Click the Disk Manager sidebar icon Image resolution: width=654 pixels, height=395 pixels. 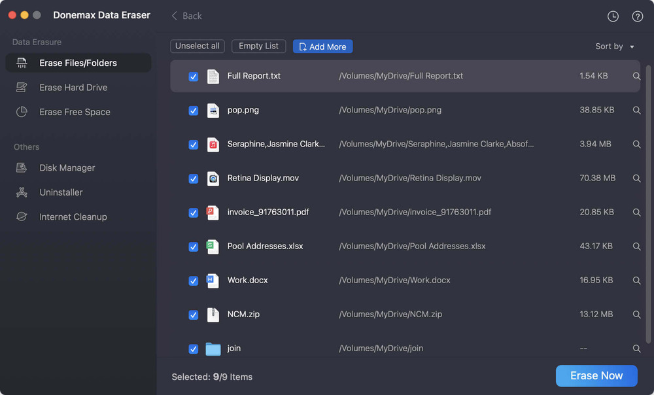22,167
